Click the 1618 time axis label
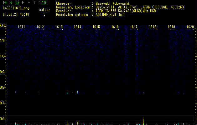This screenshot has width=197, height=125. (153, 27)
